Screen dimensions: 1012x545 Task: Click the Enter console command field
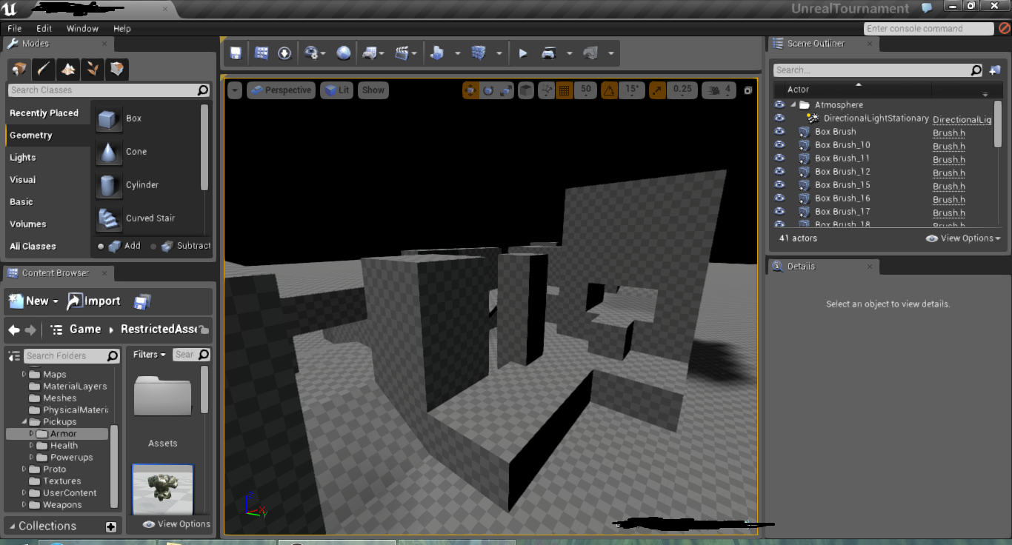928,29
